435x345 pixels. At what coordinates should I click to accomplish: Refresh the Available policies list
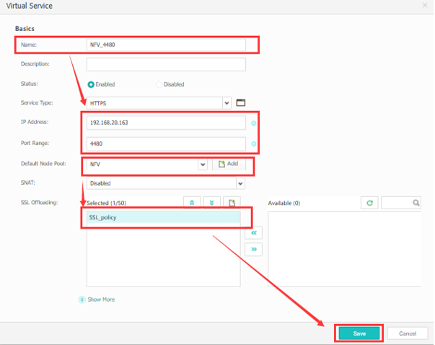[x=369, y=203]
